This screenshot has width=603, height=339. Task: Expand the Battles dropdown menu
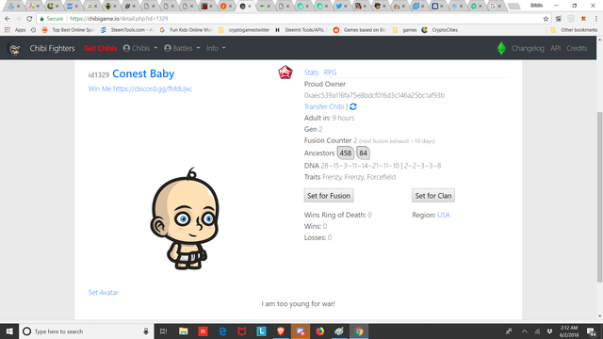click(182, 48)
